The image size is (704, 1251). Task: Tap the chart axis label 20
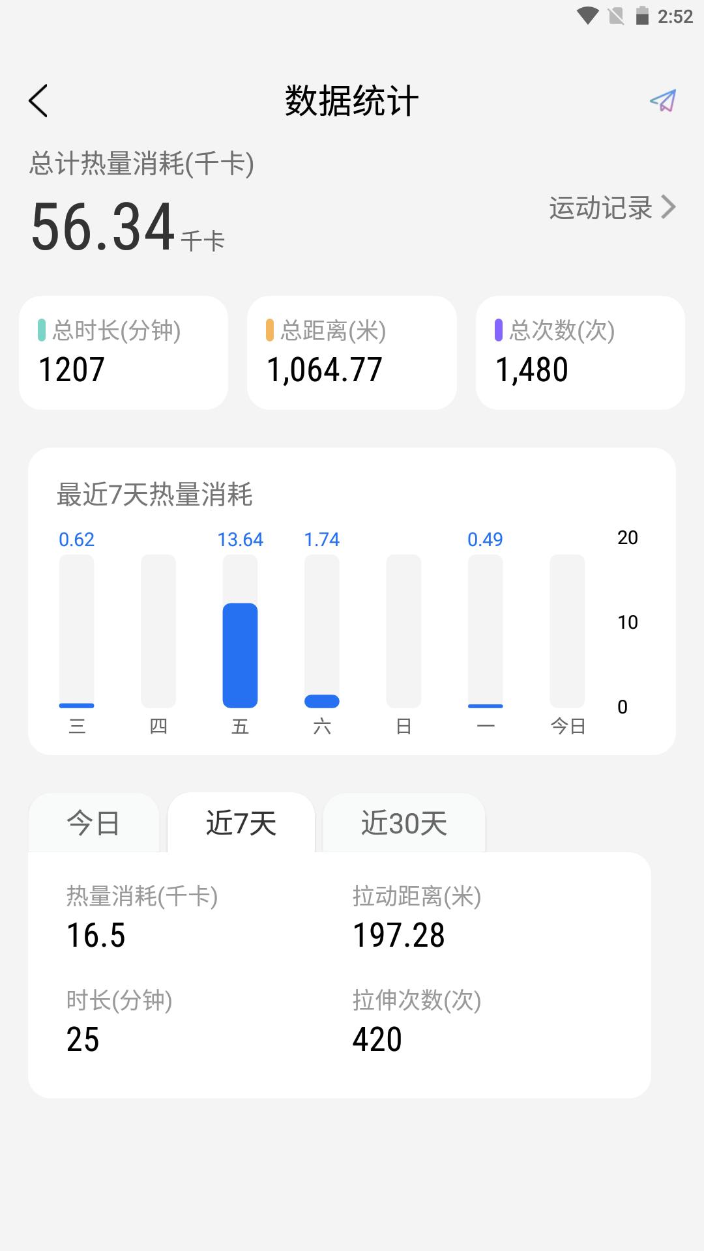click(x=628, y=538)
